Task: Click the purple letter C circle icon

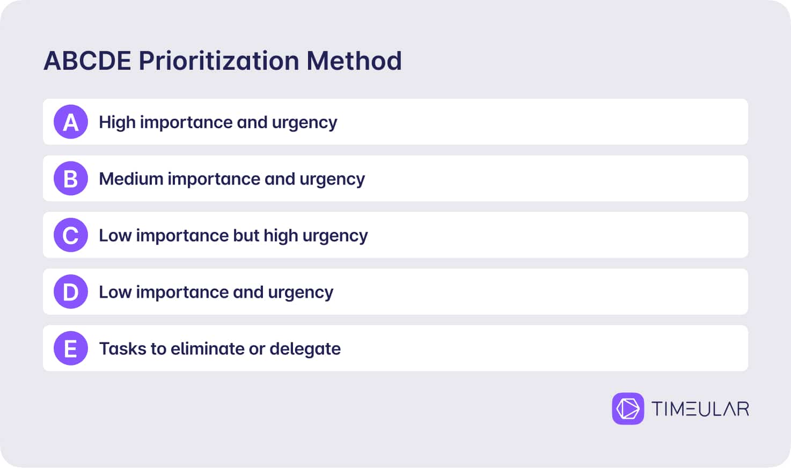Action: tap(71, 235)
